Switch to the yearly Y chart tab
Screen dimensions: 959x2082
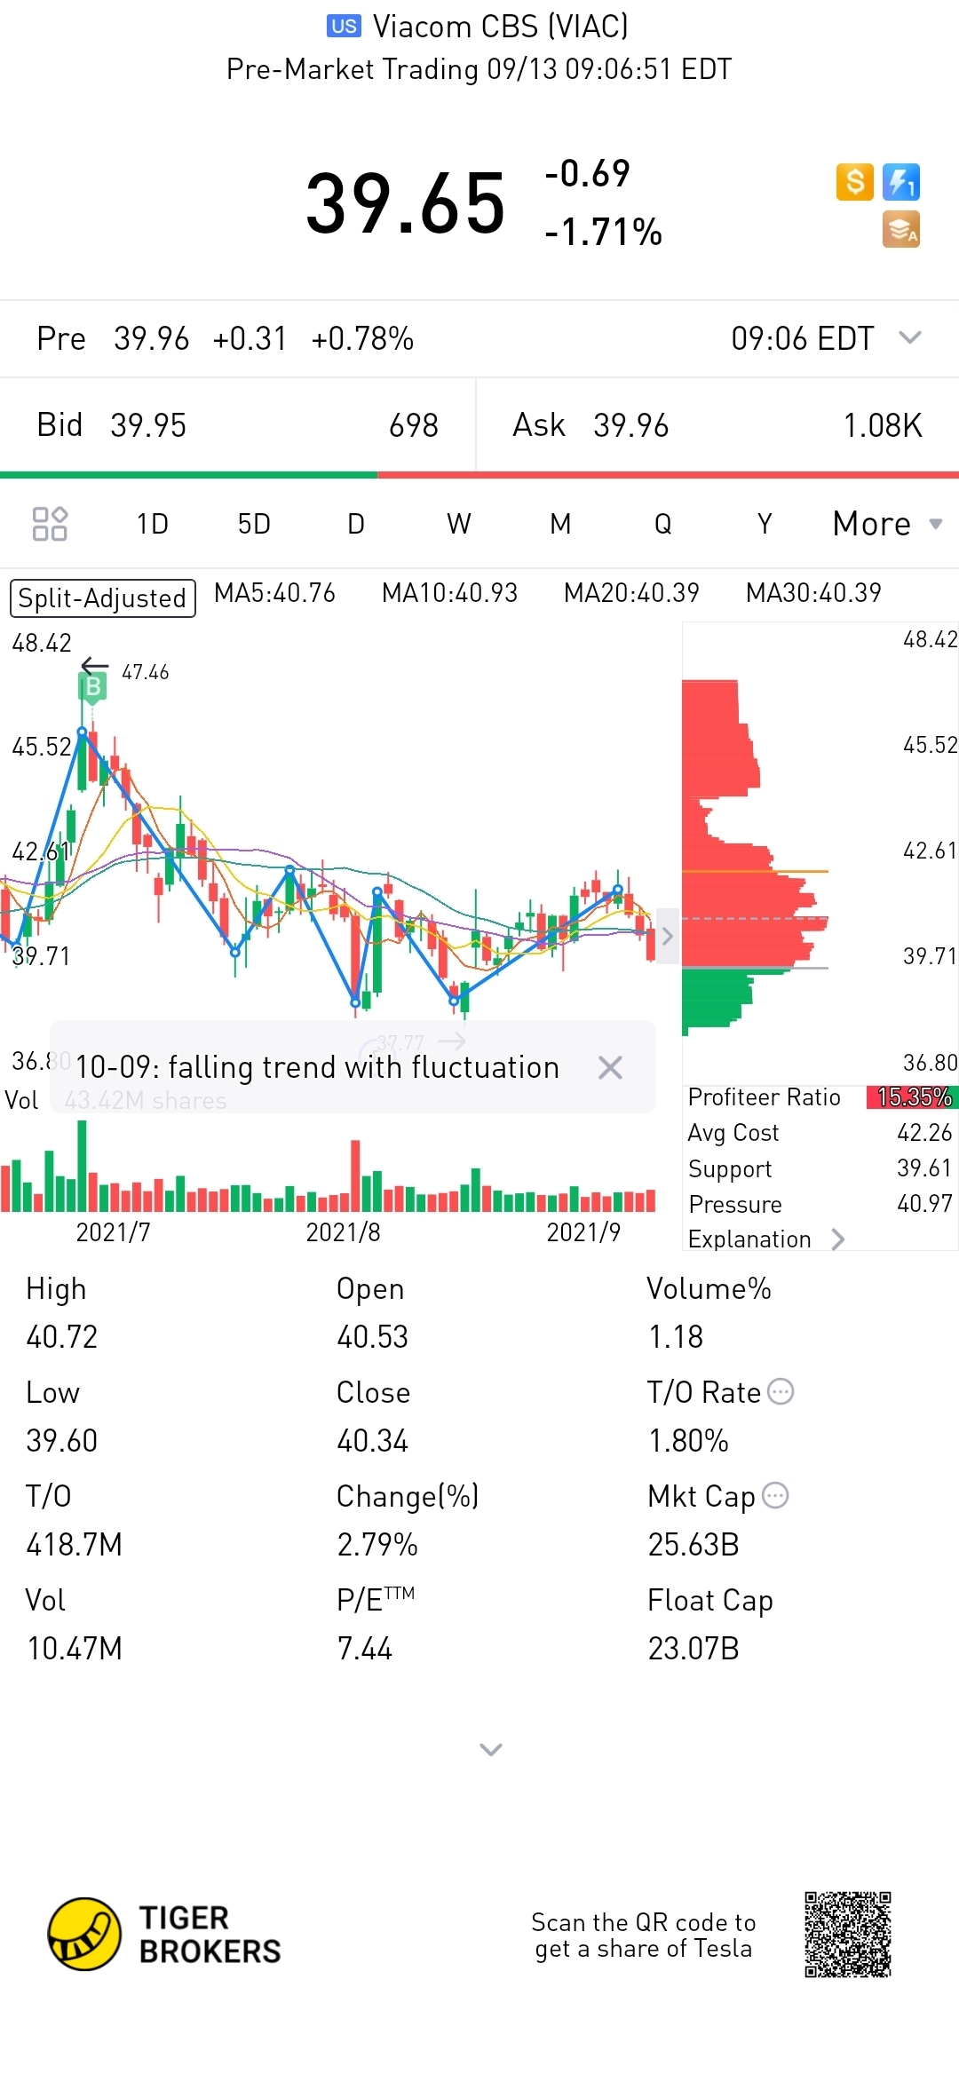tap(765, 524)
